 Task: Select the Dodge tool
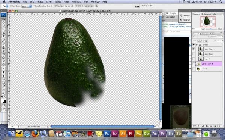point(4,65)
